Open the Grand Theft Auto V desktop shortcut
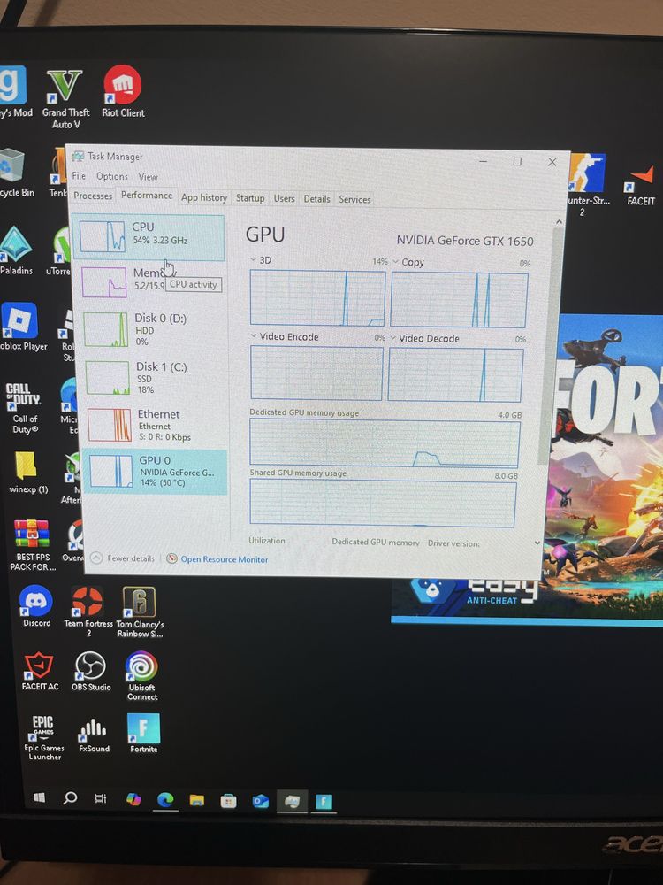 pyautogui.click(x=65, y=99)
